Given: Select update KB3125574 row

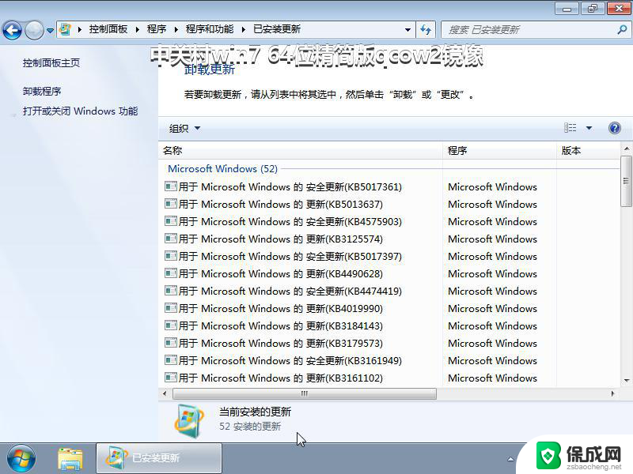Looking at the screenshot, I should point(389,239).
